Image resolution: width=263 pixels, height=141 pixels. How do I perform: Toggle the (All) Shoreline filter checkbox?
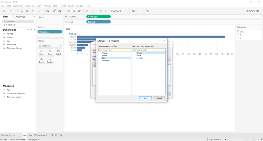pos(238,32)
